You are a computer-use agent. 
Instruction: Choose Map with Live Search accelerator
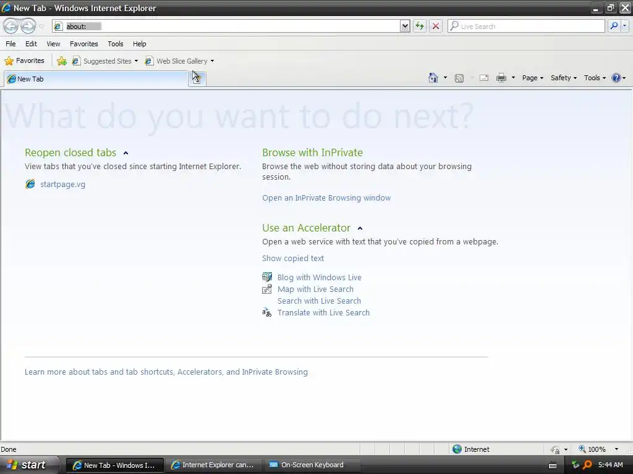tap(315, 289)
